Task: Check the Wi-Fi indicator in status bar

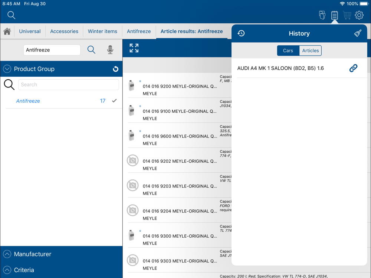Action: pos(342,4)
